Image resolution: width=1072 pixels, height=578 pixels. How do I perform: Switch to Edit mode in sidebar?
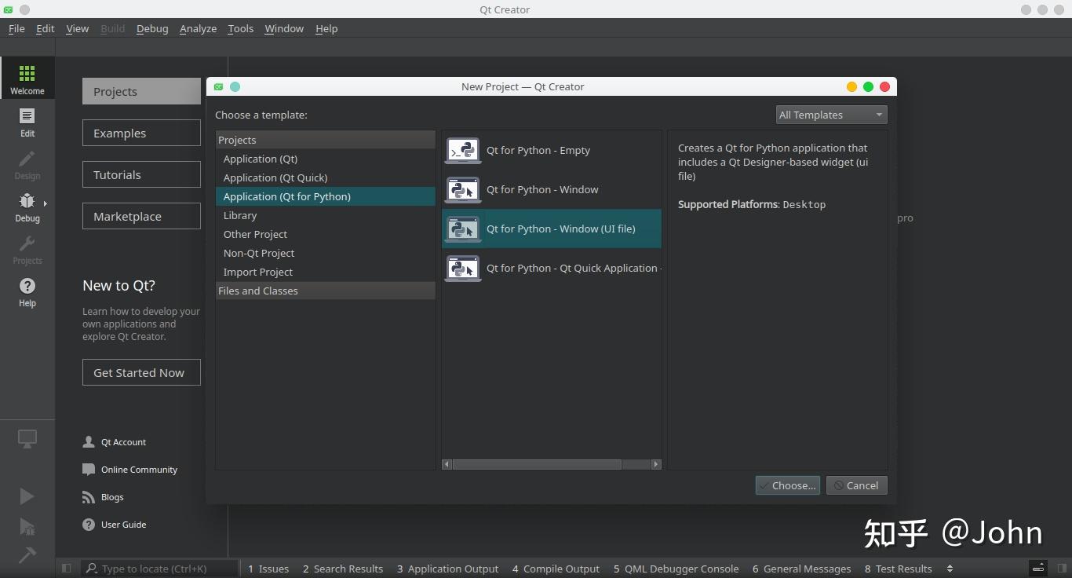click(27, 122)
